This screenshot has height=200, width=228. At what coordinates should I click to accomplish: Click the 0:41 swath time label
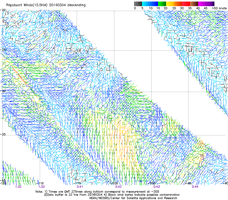click(x=80, y=187)
